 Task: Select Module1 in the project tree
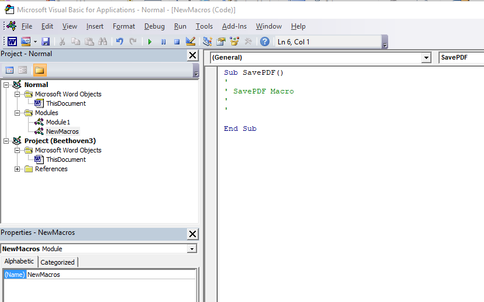[58, 122]
